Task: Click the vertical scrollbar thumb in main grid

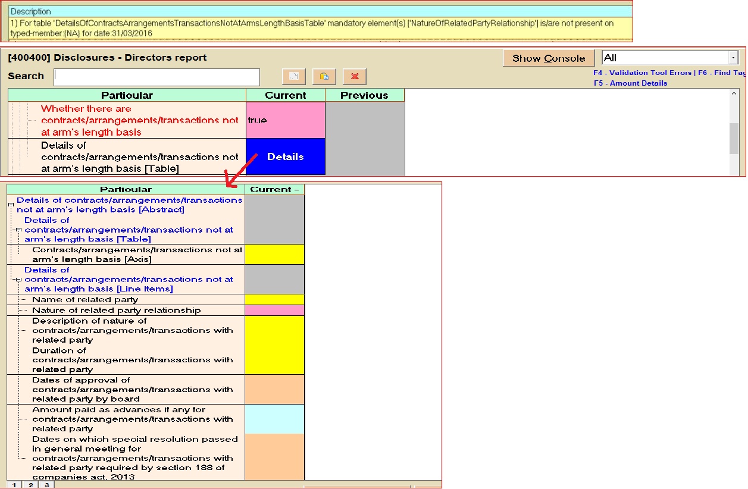Action: 734,140
